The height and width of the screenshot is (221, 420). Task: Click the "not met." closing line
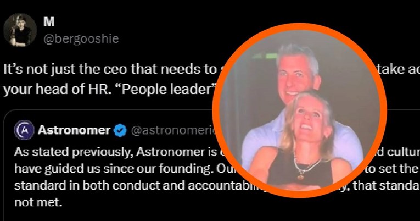pyautogui.click(x=38, y=202)
